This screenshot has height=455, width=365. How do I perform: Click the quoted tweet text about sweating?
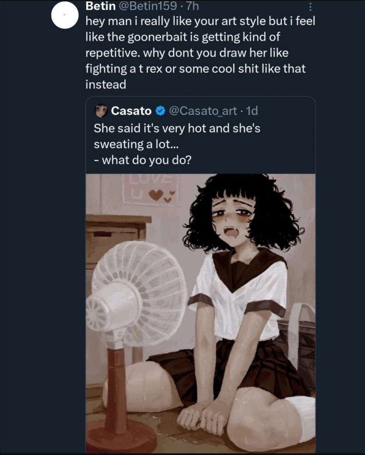pyautogui.click(x=177, y=136)
